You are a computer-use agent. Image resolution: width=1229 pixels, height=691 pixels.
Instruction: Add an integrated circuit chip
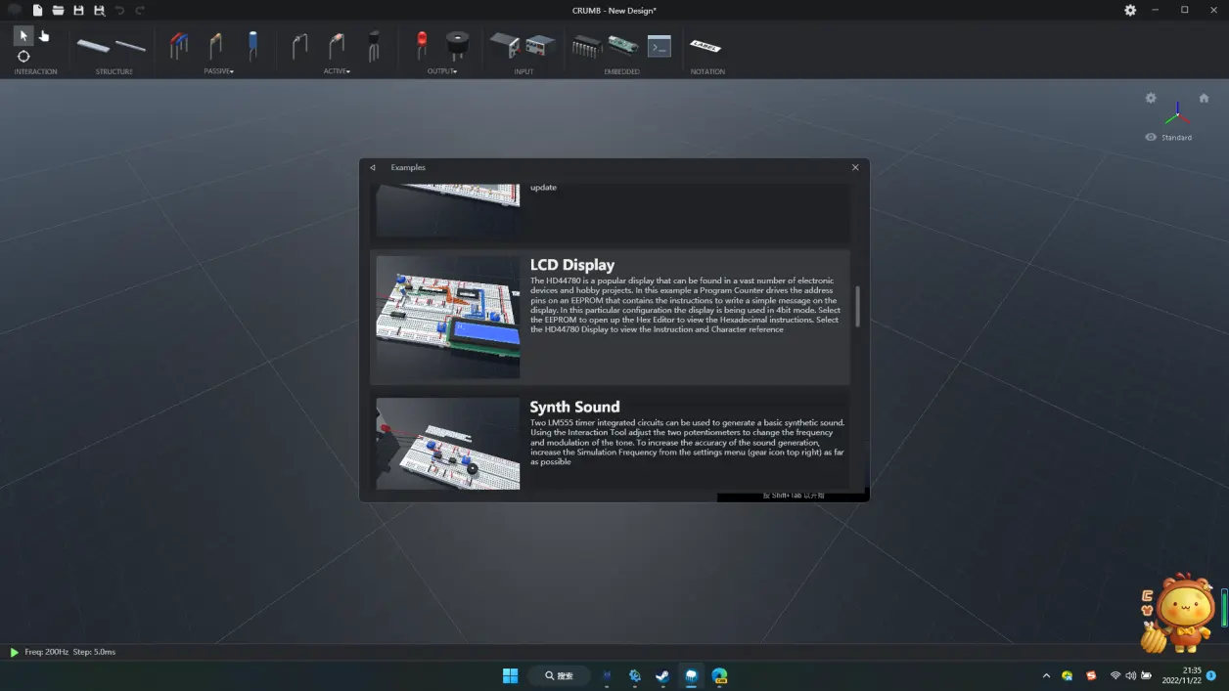pyautogui.click(x=586, y=45)
